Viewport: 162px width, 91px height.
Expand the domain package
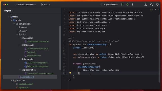pyautogui.click(x=17, y=28)
